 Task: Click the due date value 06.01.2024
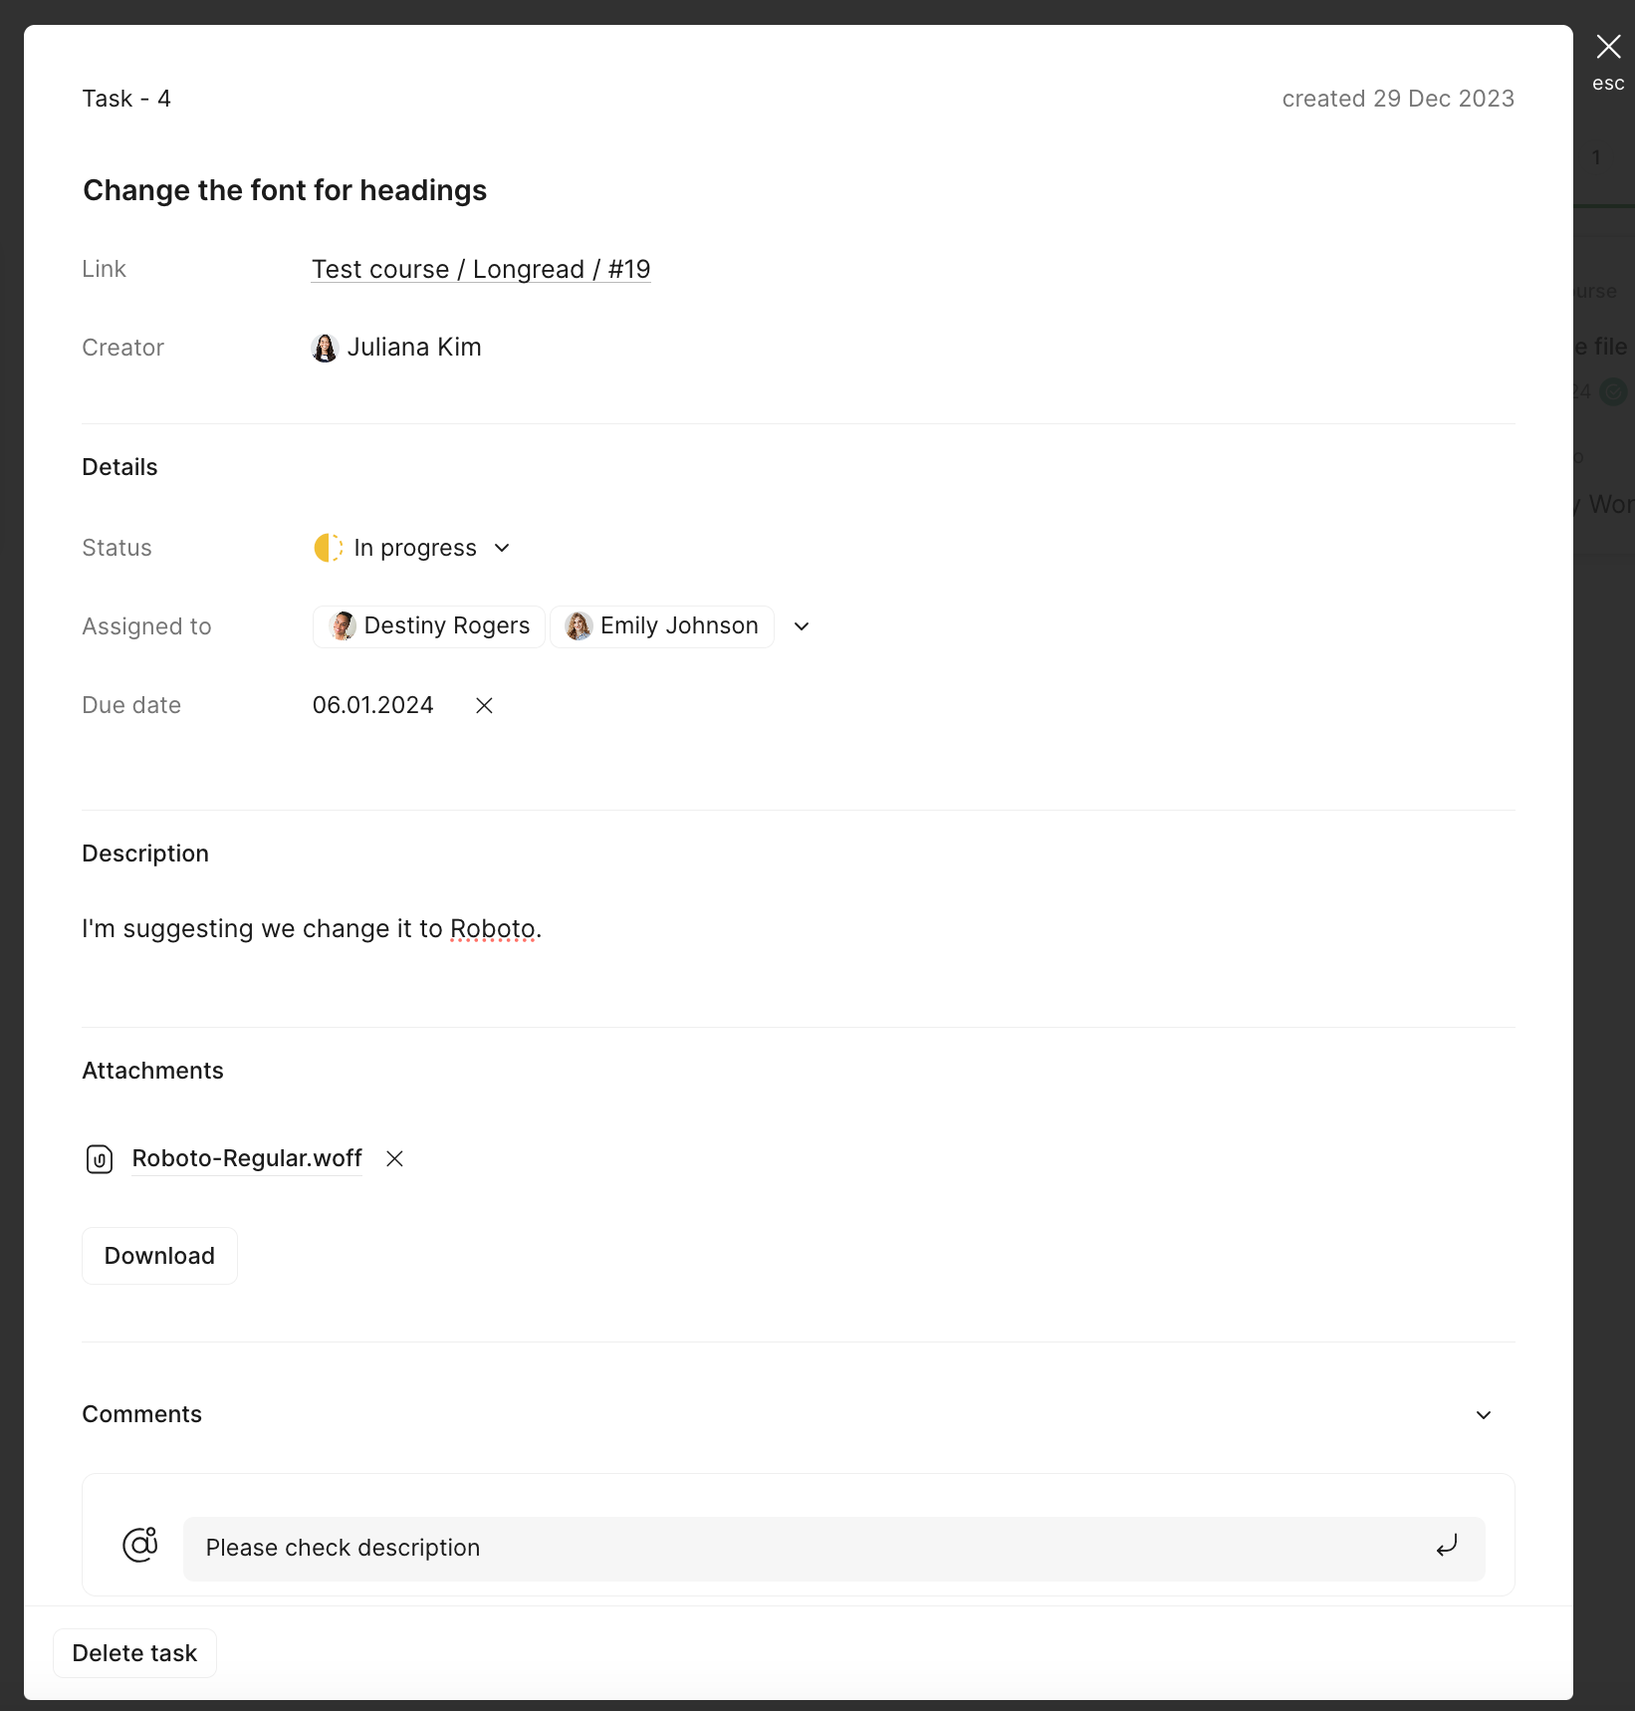[373, 705]
